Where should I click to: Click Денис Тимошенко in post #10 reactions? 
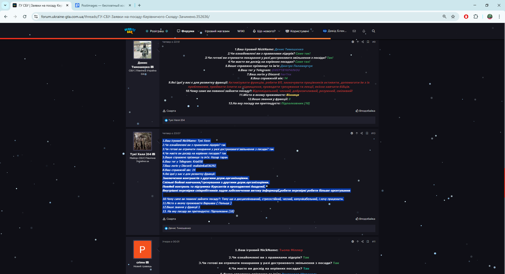click(179, 228)
